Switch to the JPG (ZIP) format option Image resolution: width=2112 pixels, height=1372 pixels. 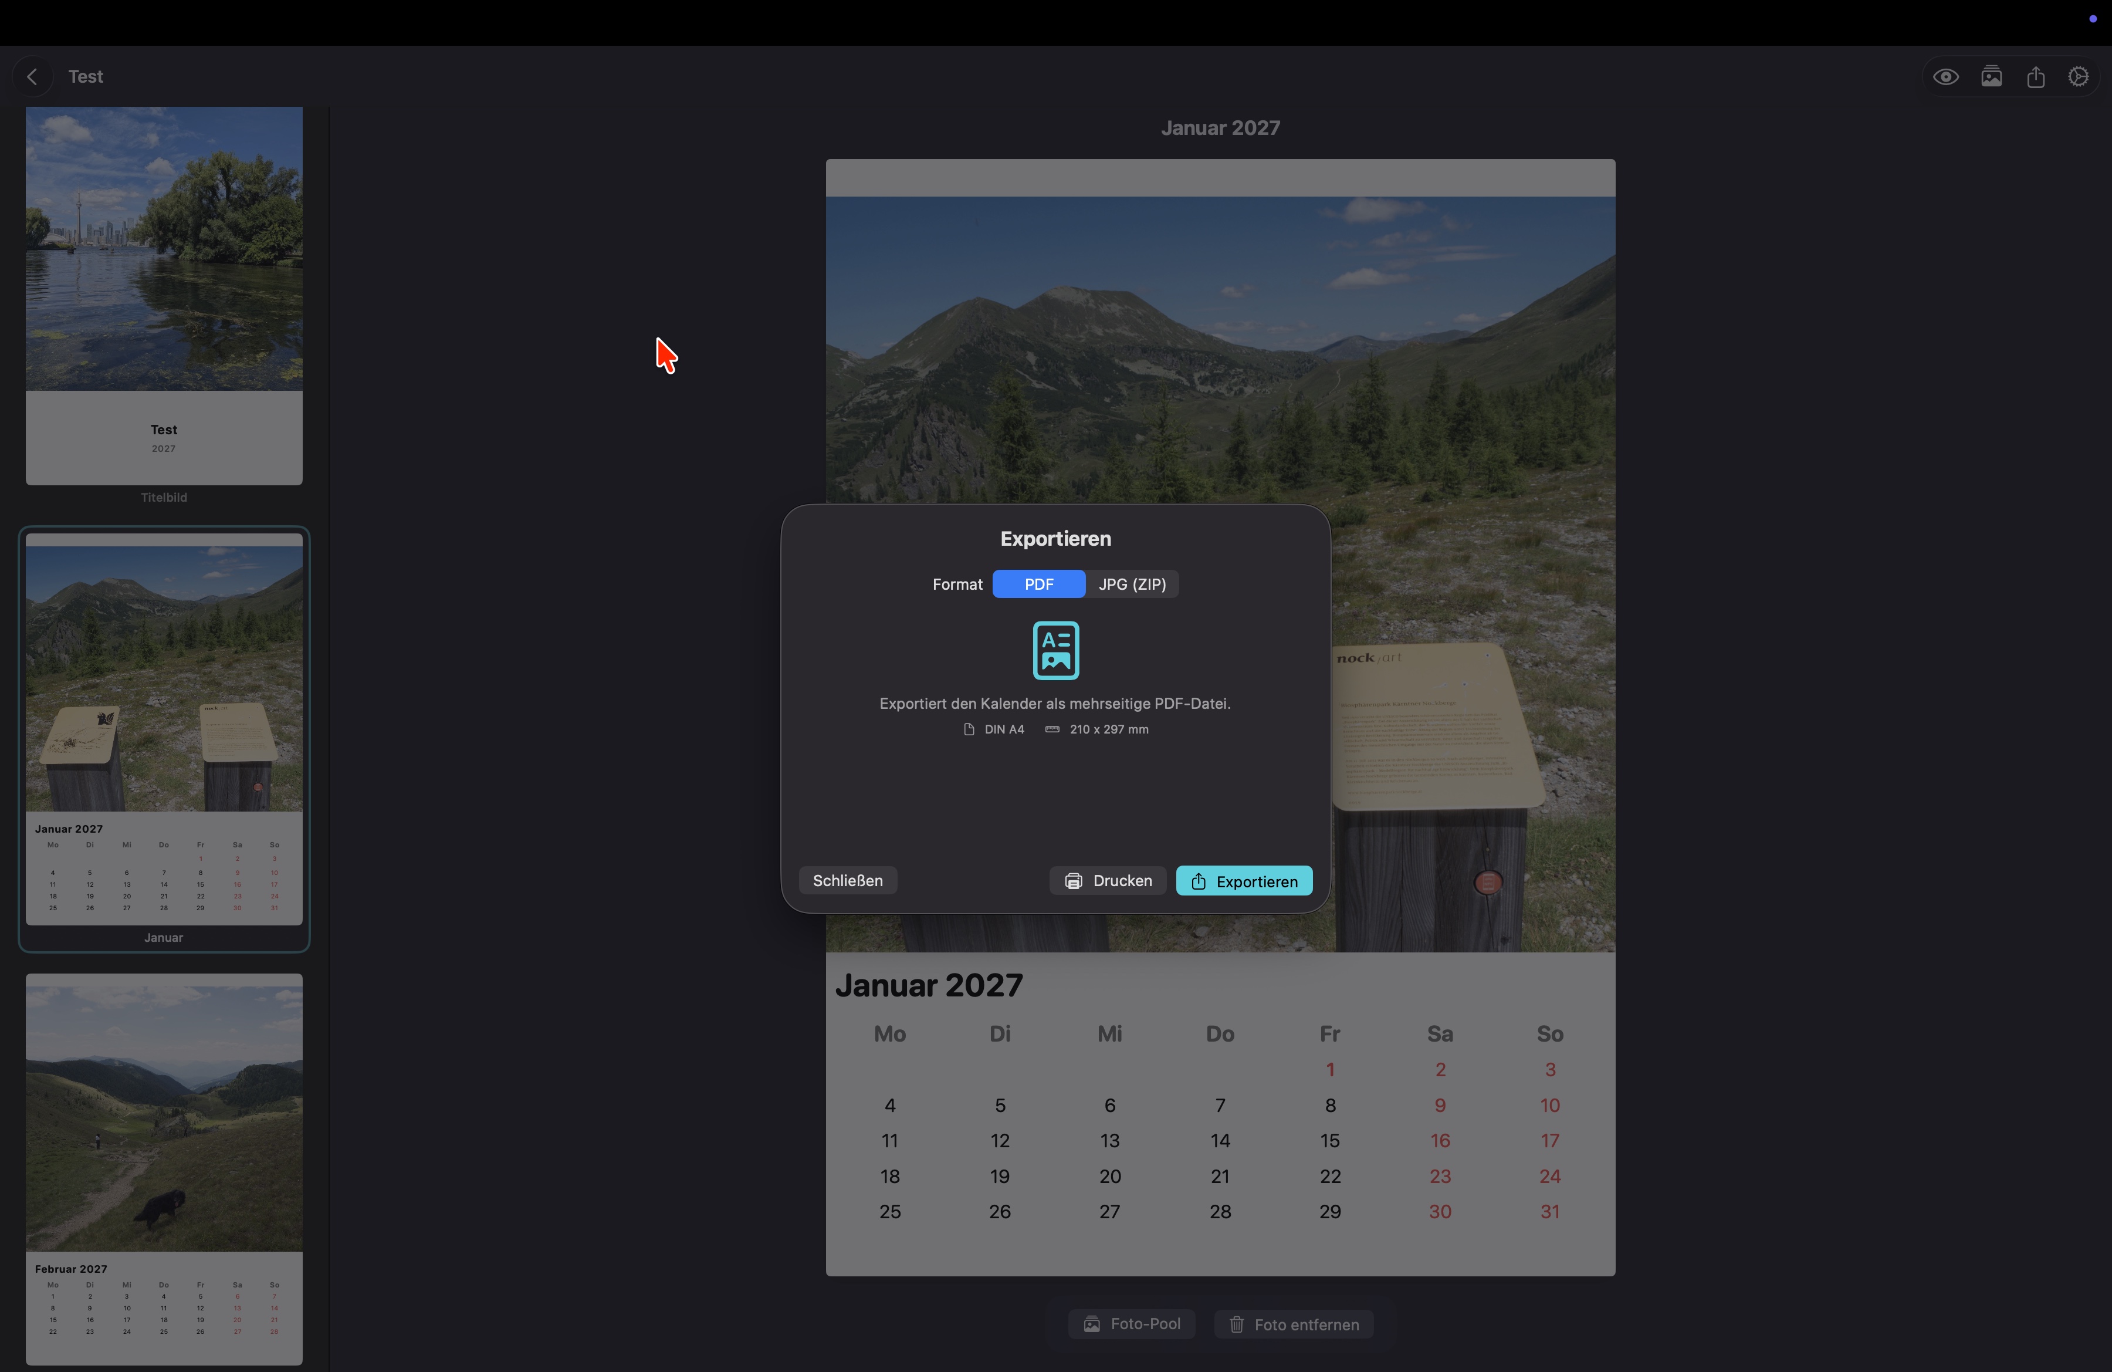(1132, 584)
